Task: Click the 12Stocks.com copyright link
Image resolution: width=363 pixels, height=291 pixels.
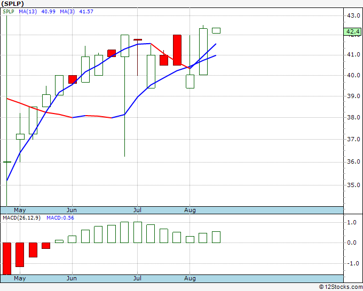Action: [341, 287]
